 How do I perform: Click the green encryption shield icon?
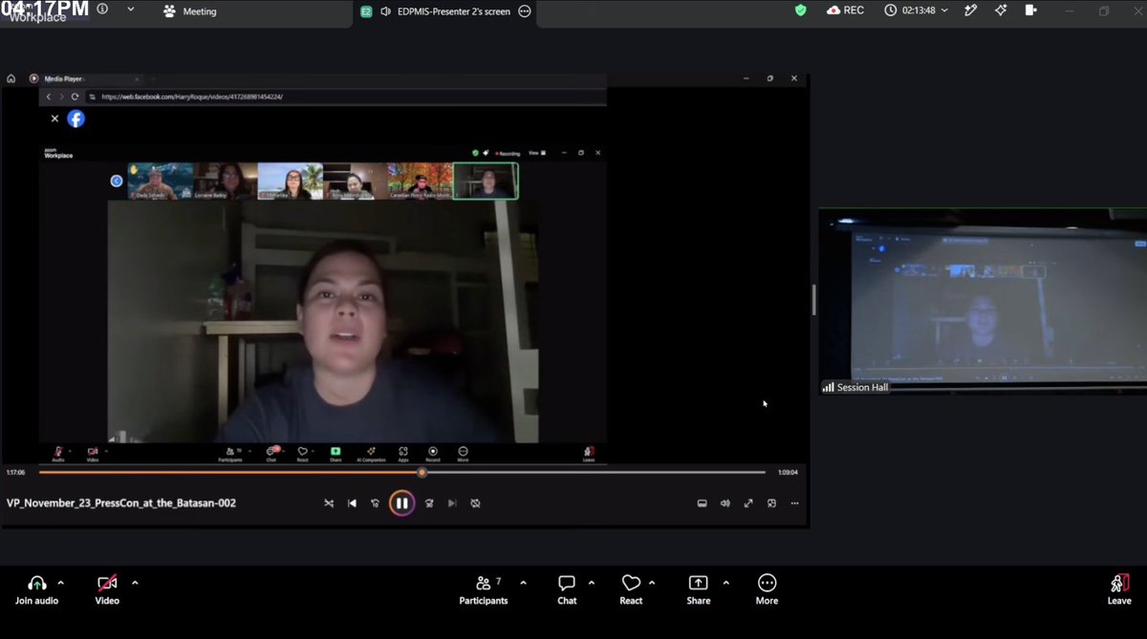801,11
